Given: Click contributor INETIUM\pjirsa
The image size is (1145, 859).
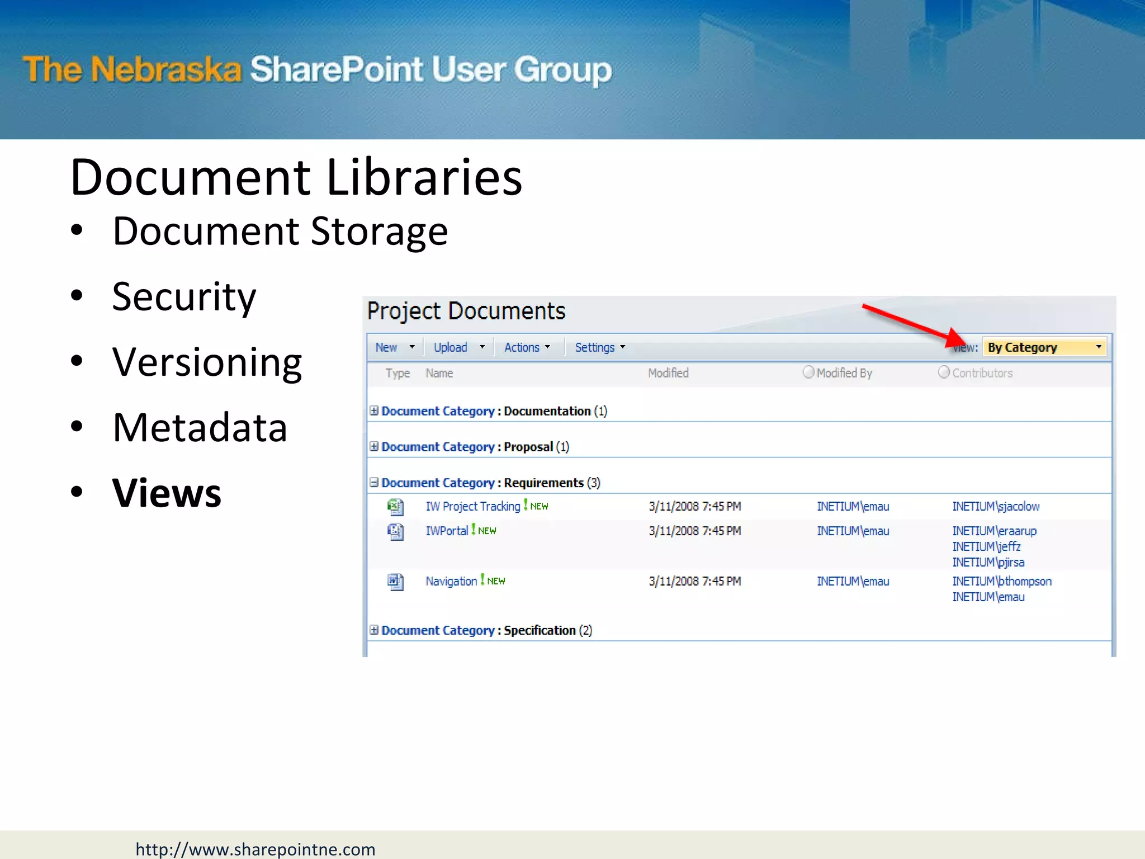Looking at the screenshot, I should point(988,562).
